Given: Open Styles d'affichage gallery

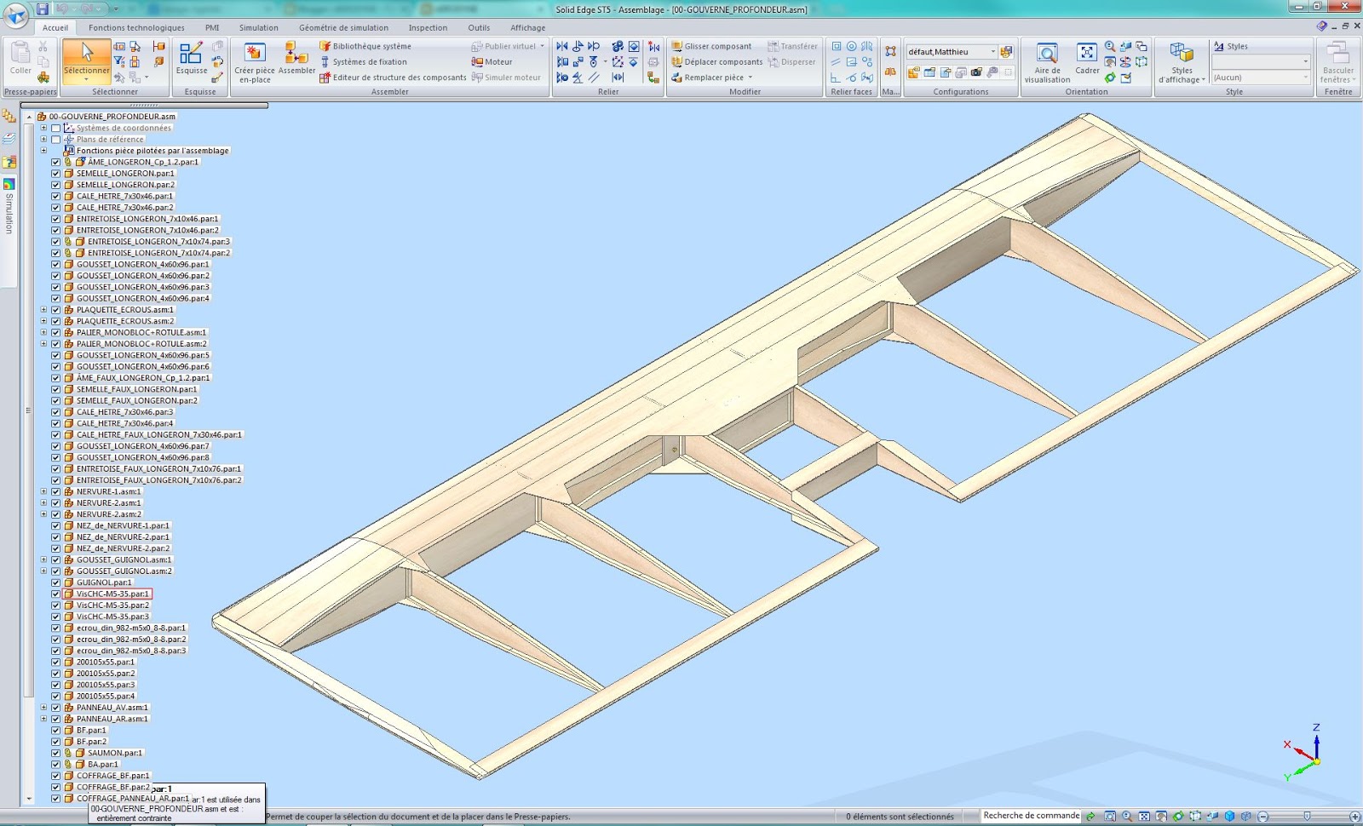Looking at the screenshot, I should click(1182, 62).
